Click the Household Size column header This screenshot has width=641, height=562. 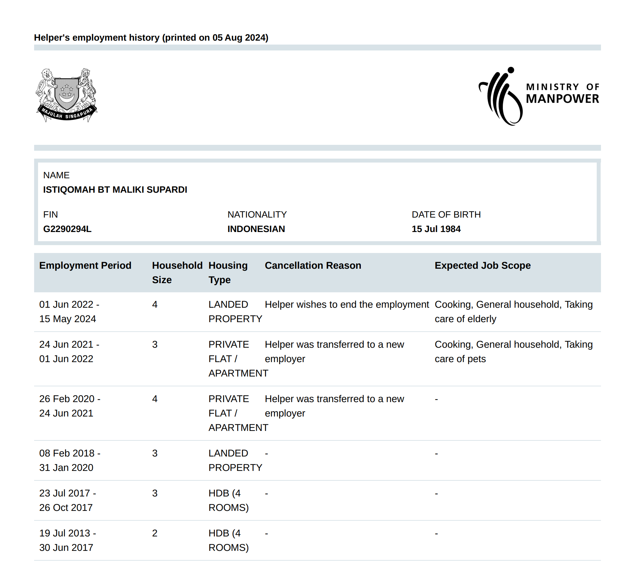(177, 272)
